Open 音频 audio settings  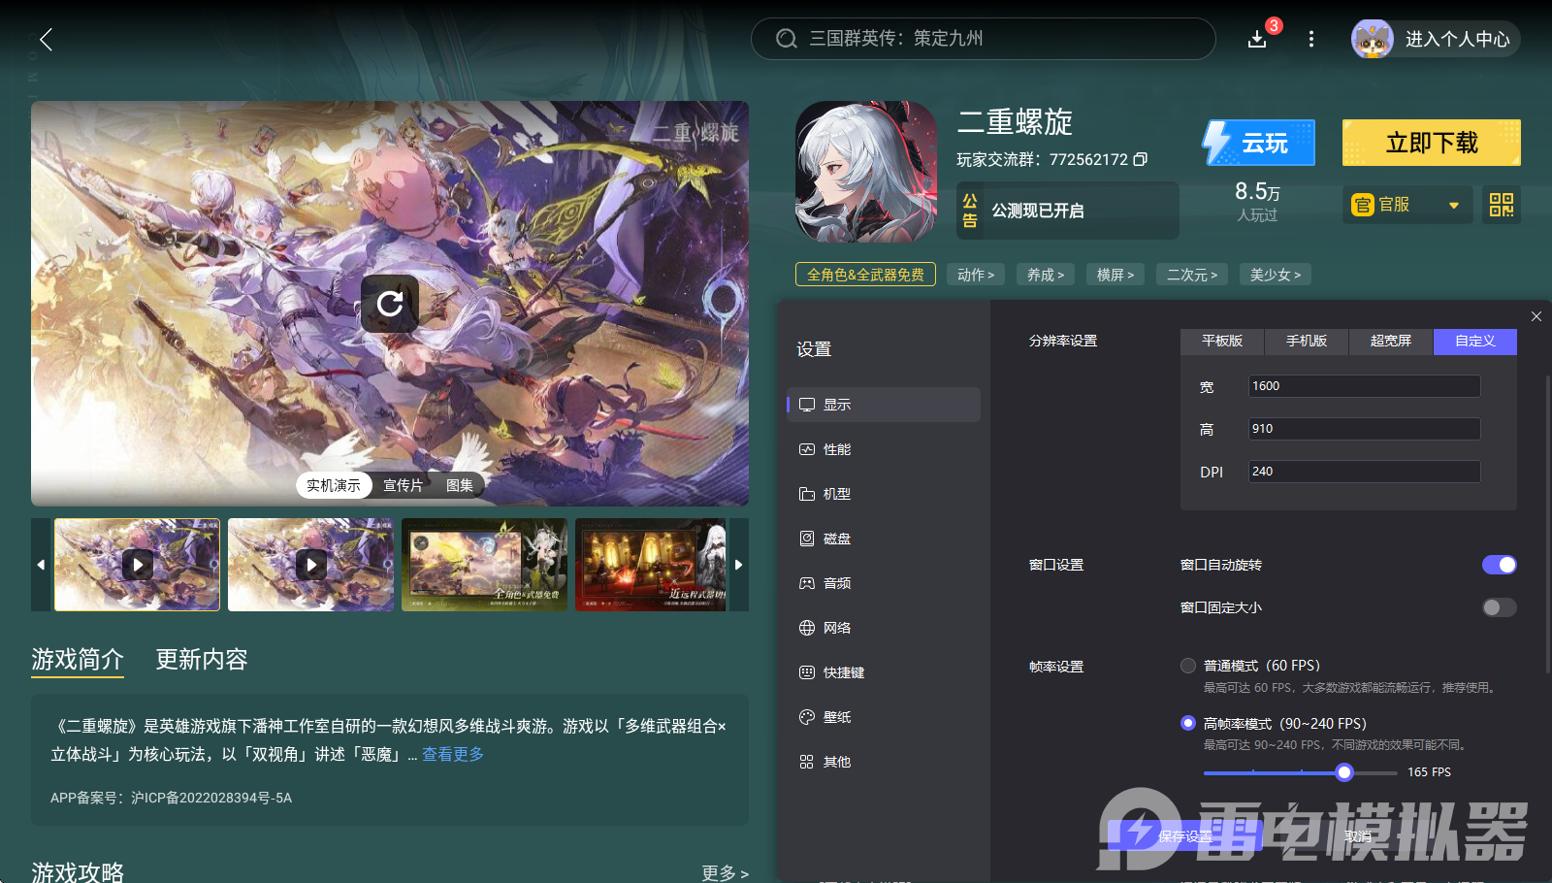[x=884, y=583]
